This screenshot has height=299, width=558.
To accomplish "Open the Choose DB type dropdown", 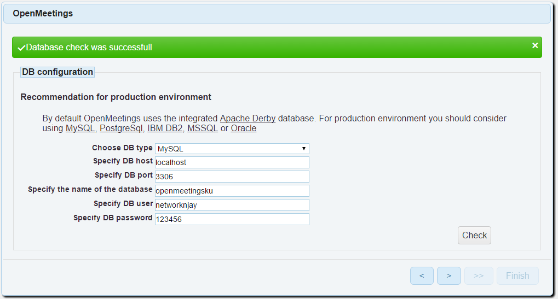I will [x=232, y=149].
